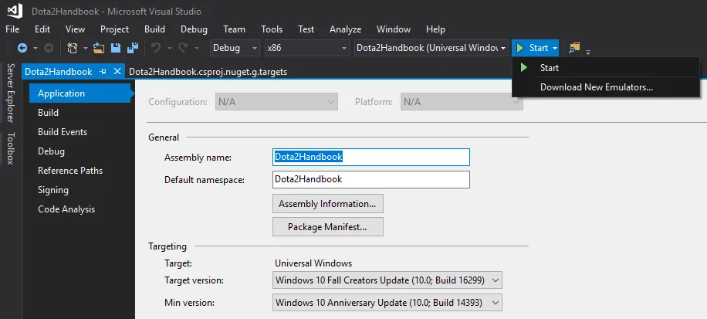Screen dimensions: 707x319
Task: Pin the Dota2Handbook tab
Action: 103,72
